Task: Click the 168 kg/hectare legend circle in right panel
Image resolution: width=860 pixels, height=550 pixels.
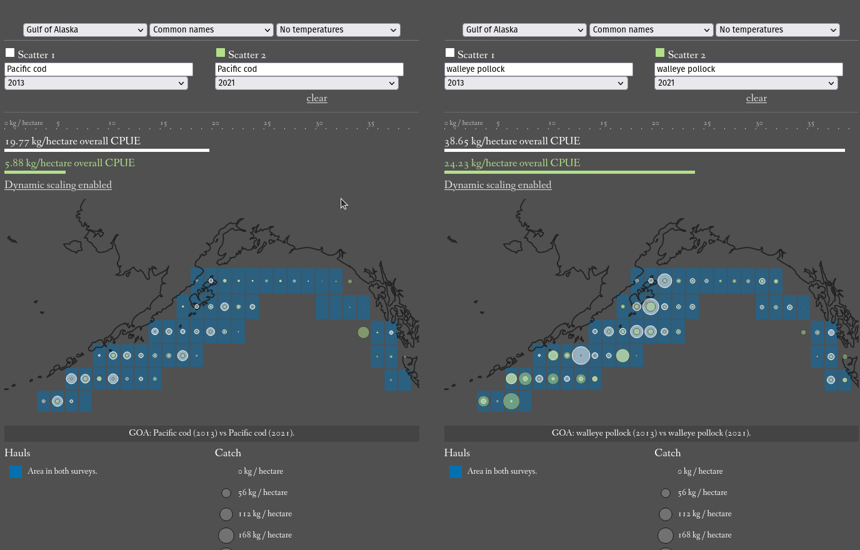Action: (x=666, y=536)
